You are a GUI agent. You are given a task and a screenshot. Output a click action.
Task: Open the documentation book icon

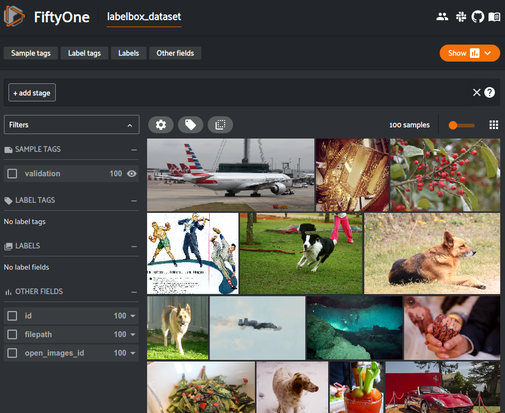coord(494,17)
